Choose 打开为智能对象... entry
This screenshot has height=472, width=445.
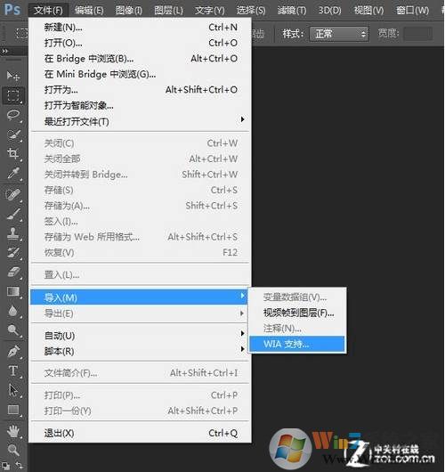141,106
